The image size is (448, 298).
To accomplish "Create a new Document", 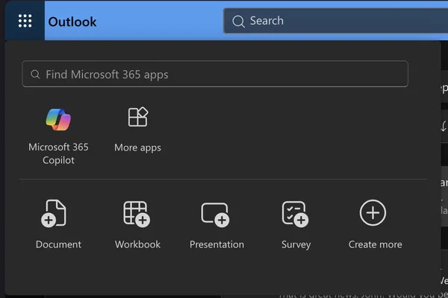I will pos(58,225).
